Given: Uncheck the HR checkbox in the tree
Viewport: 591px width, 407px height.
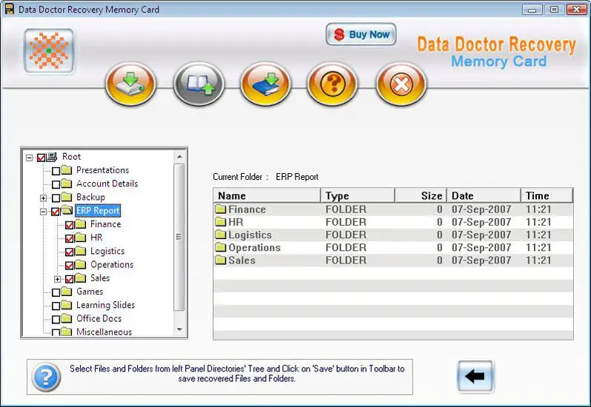Looking at the screenshot, I should pyautogui.click(x=70, y=239).
